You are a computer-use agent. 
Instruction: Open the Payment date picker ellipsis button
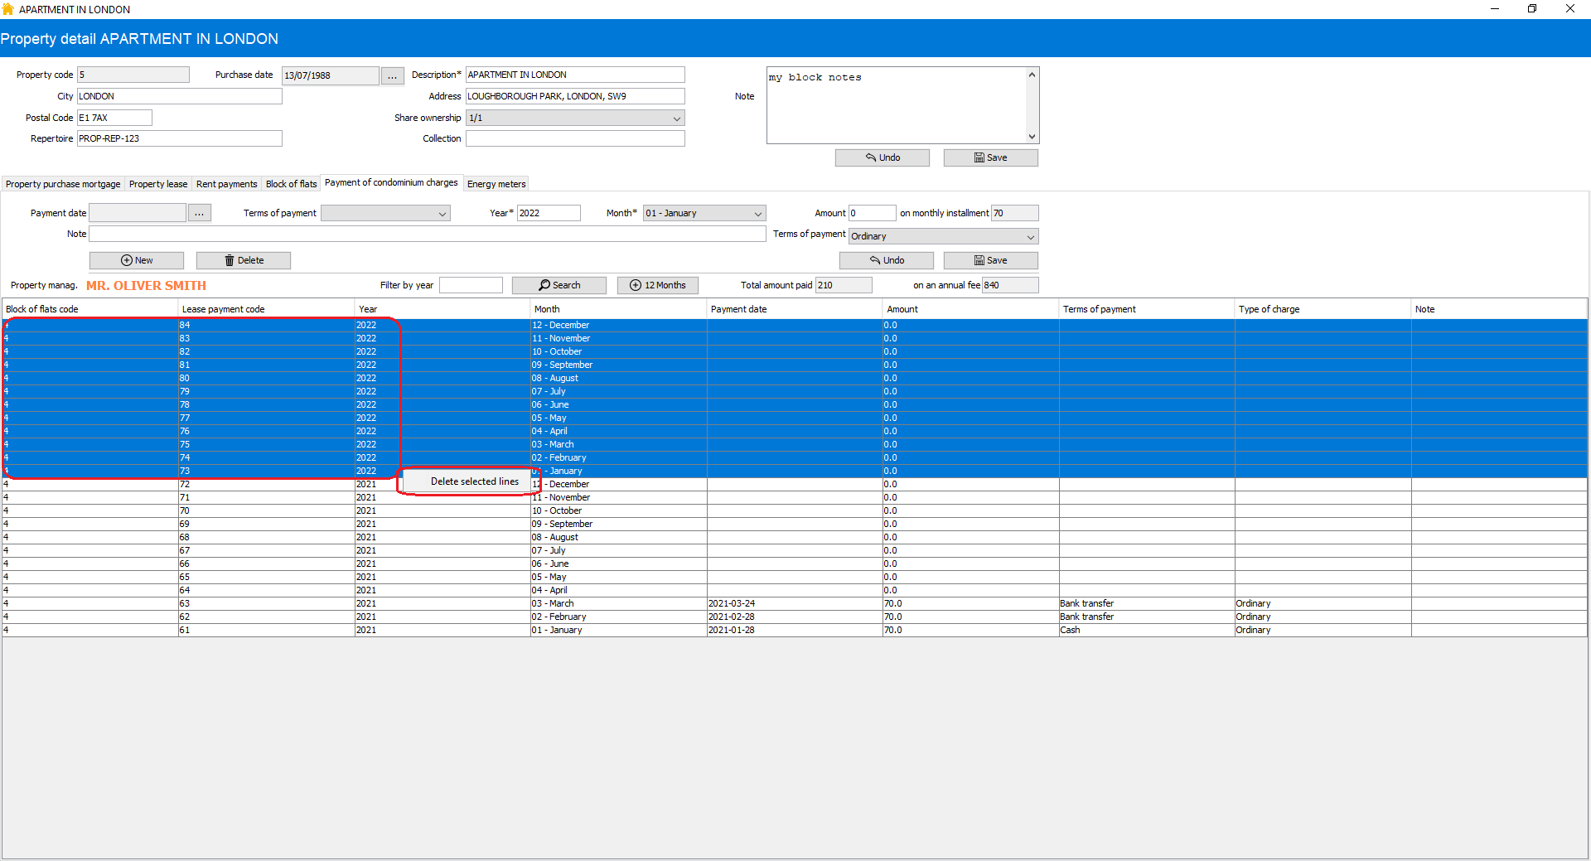199,213
